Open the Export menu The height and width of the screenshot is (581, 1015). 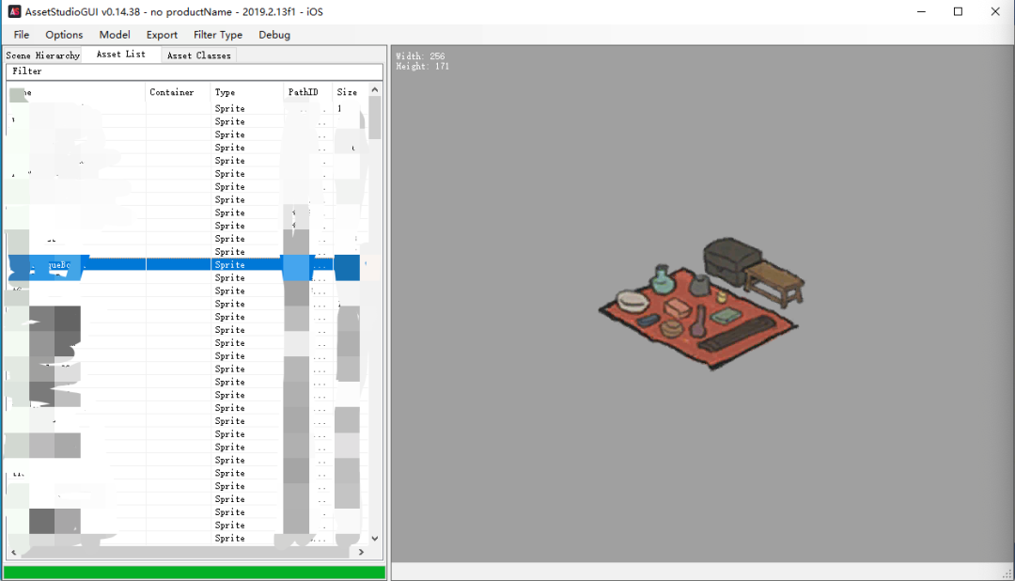162,35
